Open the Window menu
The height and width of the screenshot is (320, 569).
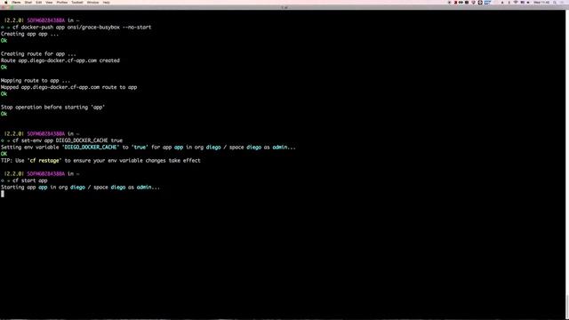click(92, 2)
